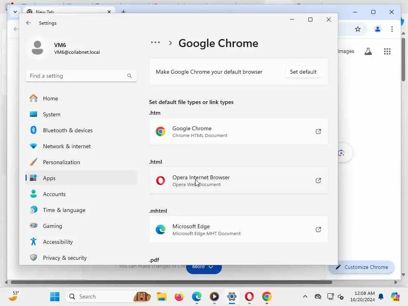
Task: Switch to Chrome in taskbar
Action: 267,296
